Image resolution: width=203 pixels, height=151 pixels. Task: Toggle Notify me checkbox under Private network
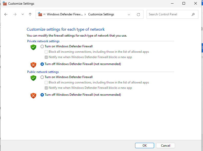pos(46,57)
